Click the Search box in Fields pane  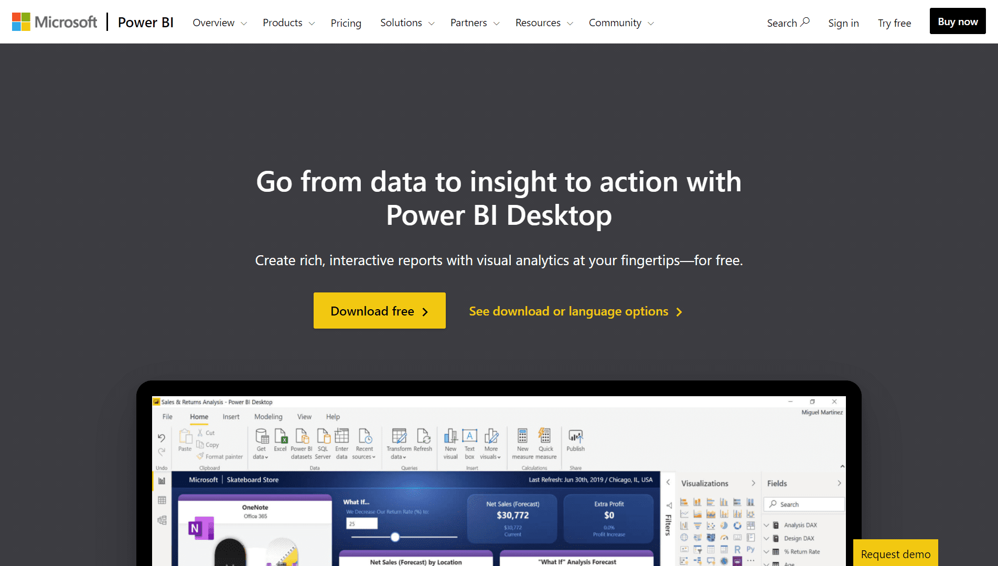[804, 504]
